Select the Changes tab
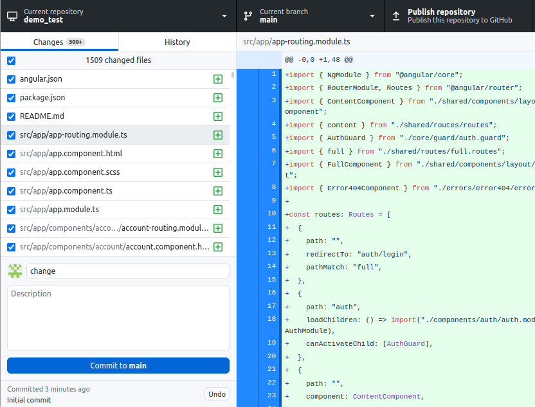 pyautogui.click(x=59, y=42)
